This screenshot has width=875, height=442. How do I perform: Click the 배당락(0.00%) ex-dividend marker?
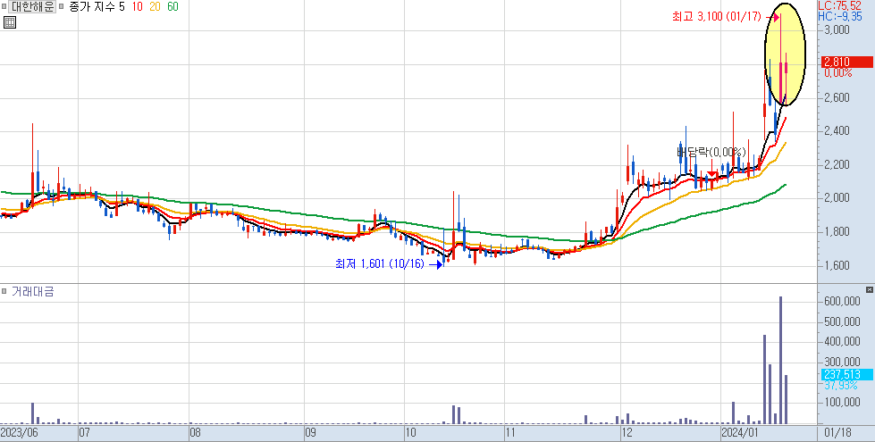click(x=711, y=152)
